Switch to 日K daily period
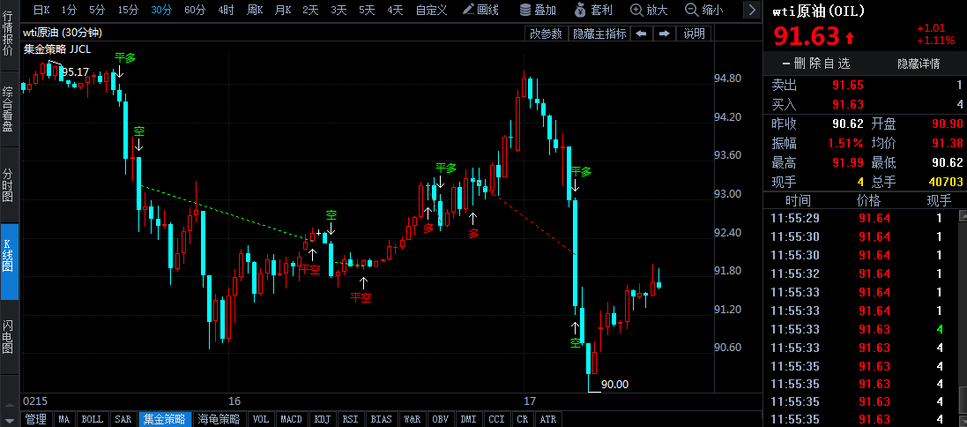Viewport: 967px width, 427px height. pyautogui.click(x=41, y=9)
